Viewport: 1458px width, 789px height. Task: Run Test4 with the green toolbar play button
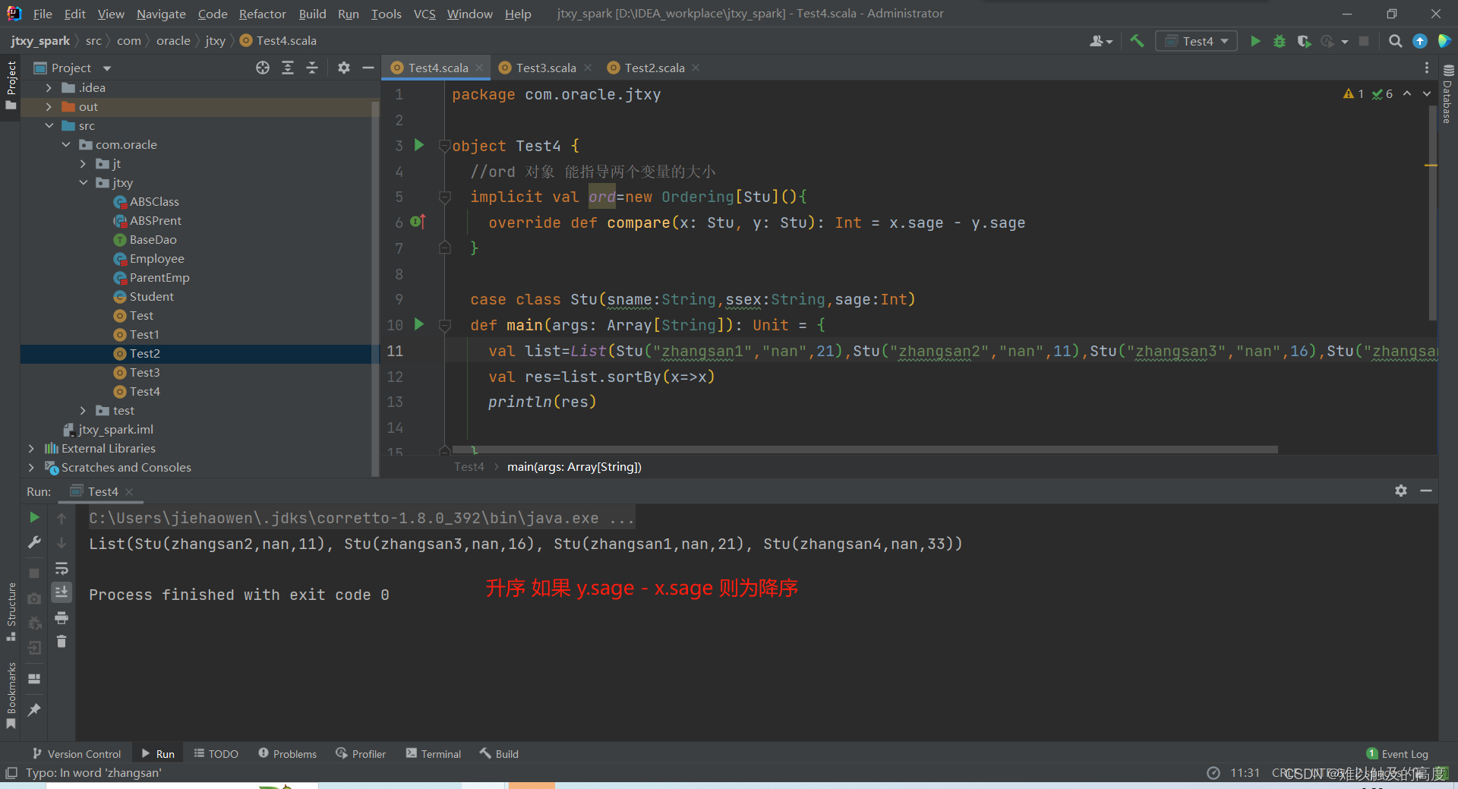1255,41
